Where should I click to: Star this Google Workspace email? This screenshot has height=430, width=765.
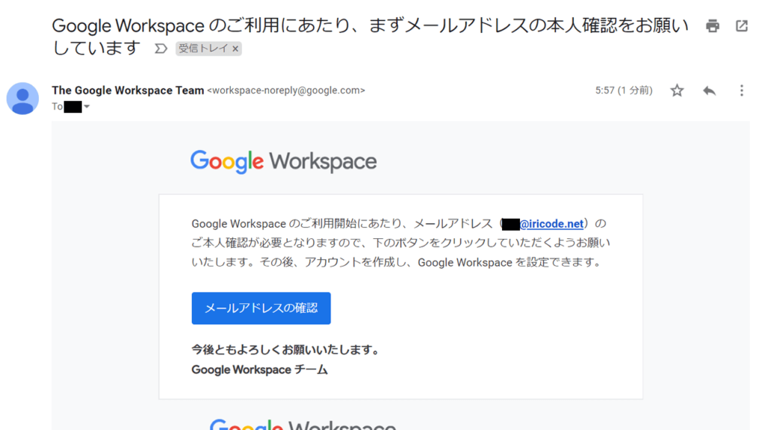tap(677, 90)
